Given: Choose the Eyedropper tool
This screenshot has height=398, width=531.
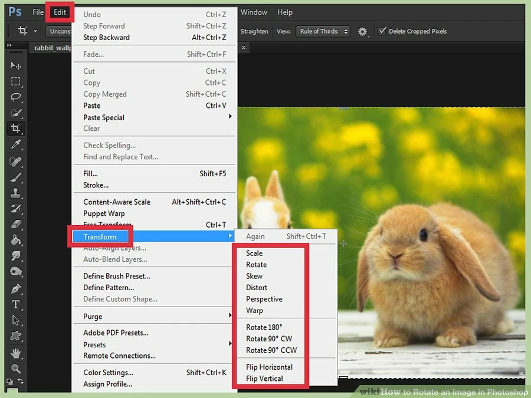Looking at the screenshot, I should [x=15, y=144].
